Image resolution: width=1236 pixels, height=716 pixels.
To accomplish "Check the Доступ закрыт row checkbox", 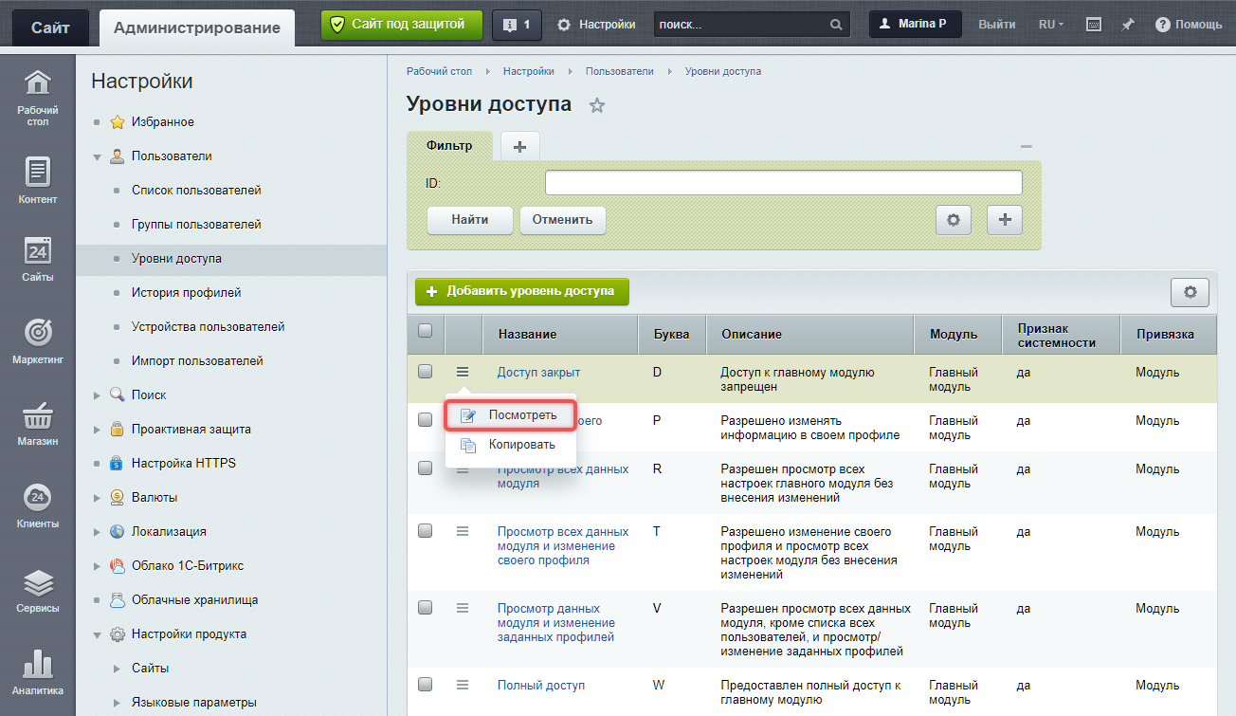I will click(x=426, y=372).
